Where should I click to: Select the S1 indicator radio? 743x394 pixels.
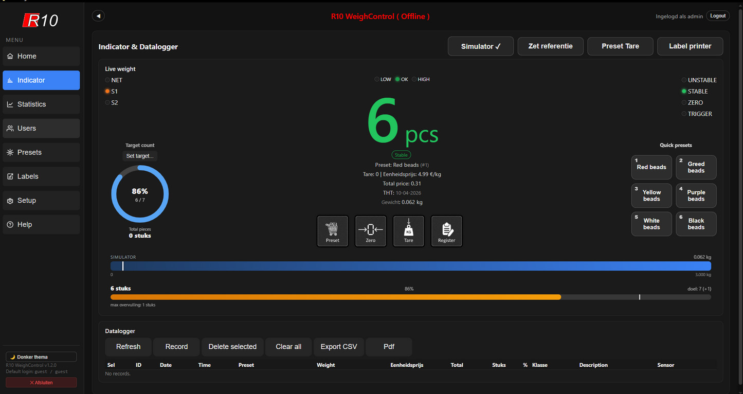pos(107,91)
